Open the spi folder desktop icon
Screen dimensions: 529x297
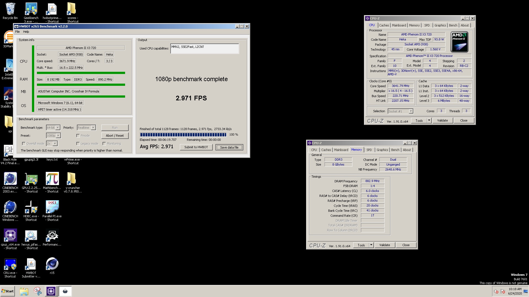coord(9,122)
